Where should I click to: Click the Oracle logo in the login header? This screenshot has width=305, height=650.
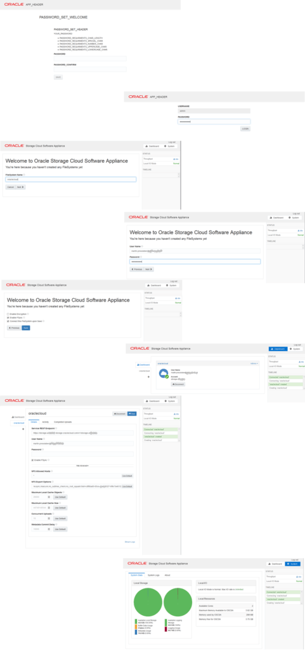(x=138, y=96)
